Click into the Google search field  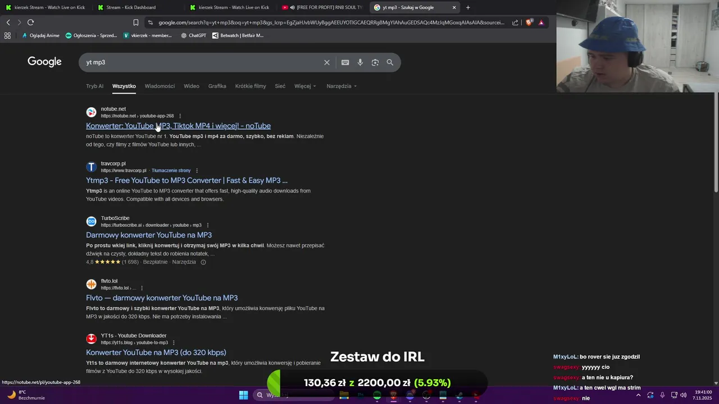[x=202, y=62]
